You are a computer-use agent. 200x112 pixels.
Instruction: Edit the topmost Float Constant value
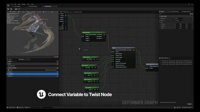[90, 59]
